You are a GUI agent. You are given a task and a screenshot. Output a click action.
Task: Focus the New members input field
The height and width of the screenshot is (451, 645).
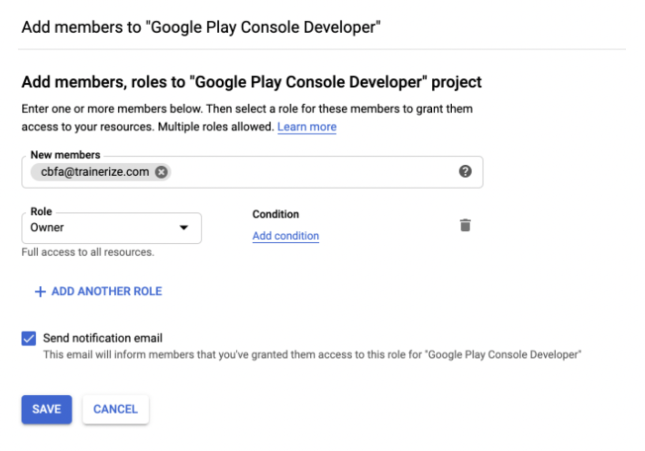click(x=252, y=172)
